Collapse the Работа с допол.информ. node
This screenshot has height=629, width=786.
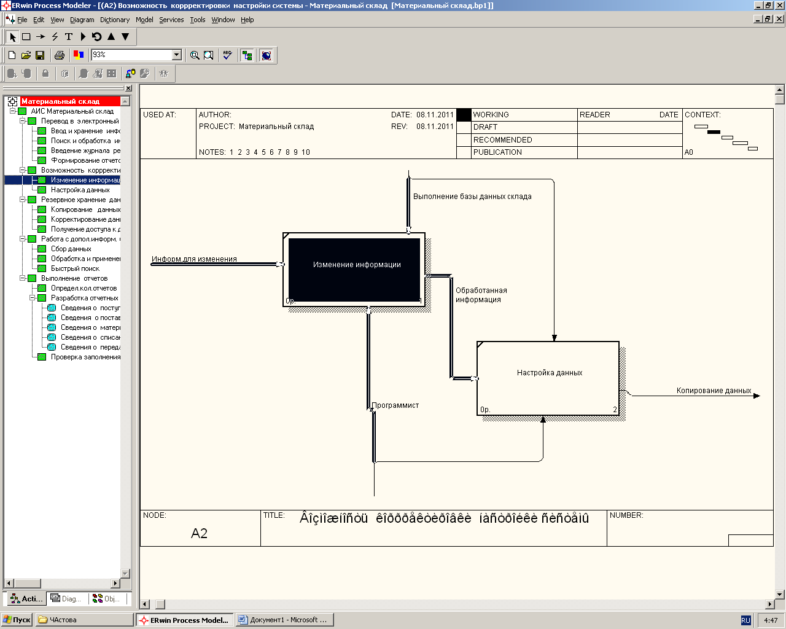click(x=23, y=239)
